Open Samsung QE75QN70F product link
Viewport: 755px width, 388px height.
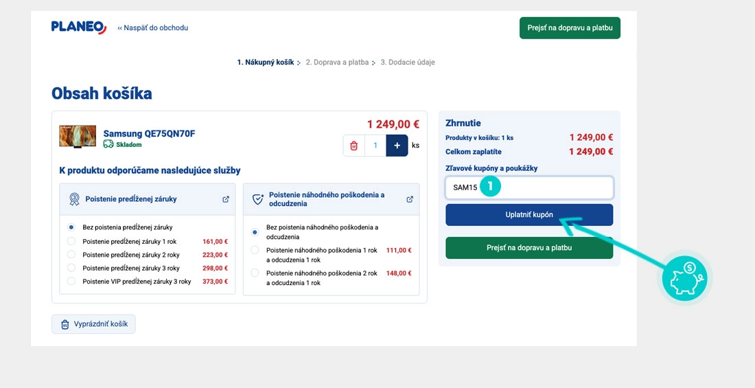(149, 133)
